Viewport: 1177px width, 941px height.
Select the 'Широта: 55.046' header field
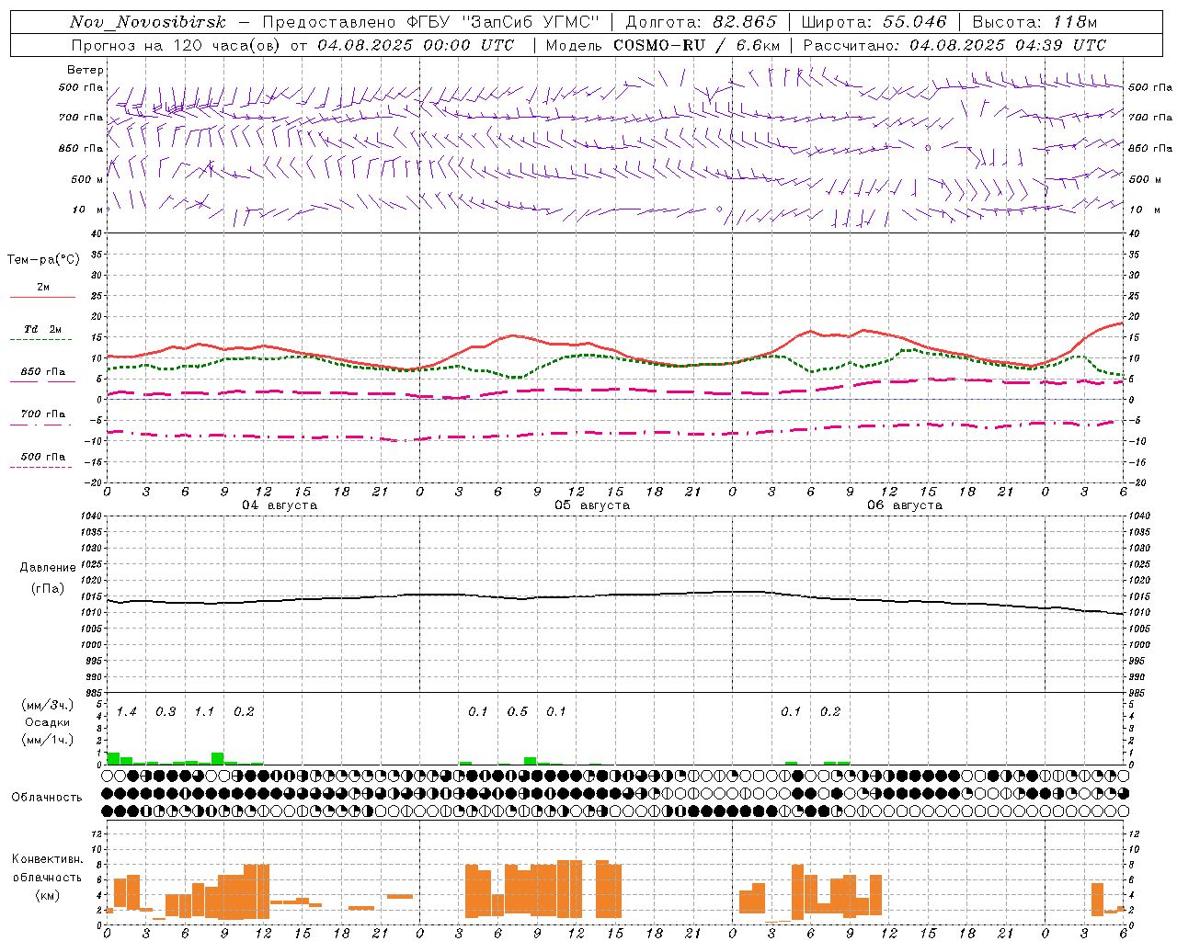(x=874, y=22)
